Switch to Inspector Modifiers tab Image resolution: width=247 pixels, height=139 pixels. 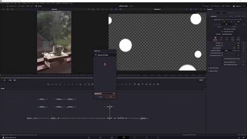point(232,13)
